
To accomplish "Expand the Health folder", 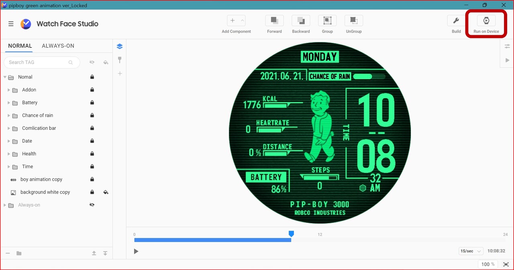I will tap(9, 154).
